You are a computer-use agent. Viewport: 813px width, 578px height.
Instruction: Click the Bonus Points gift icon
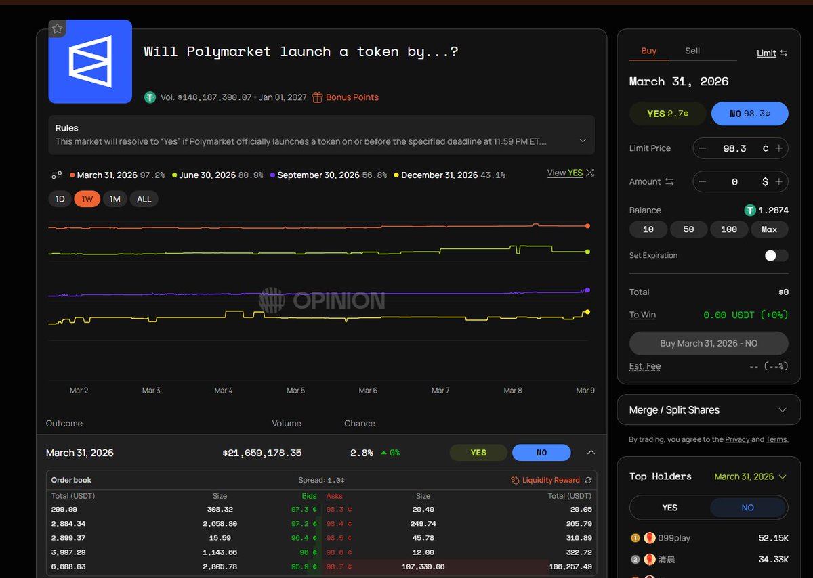tap(317, 97)
